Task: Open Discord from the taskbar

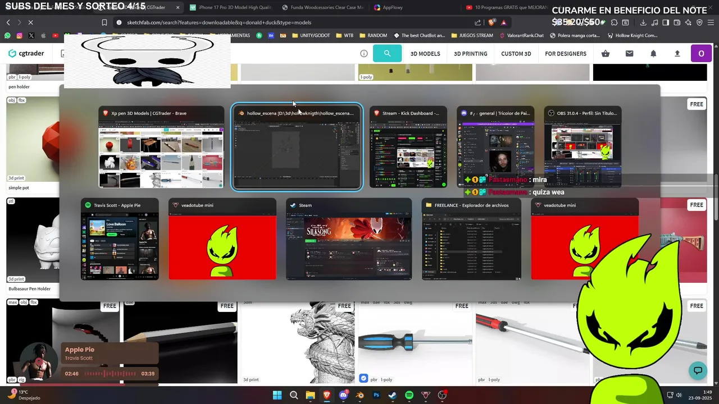Action: click(343, 395)
